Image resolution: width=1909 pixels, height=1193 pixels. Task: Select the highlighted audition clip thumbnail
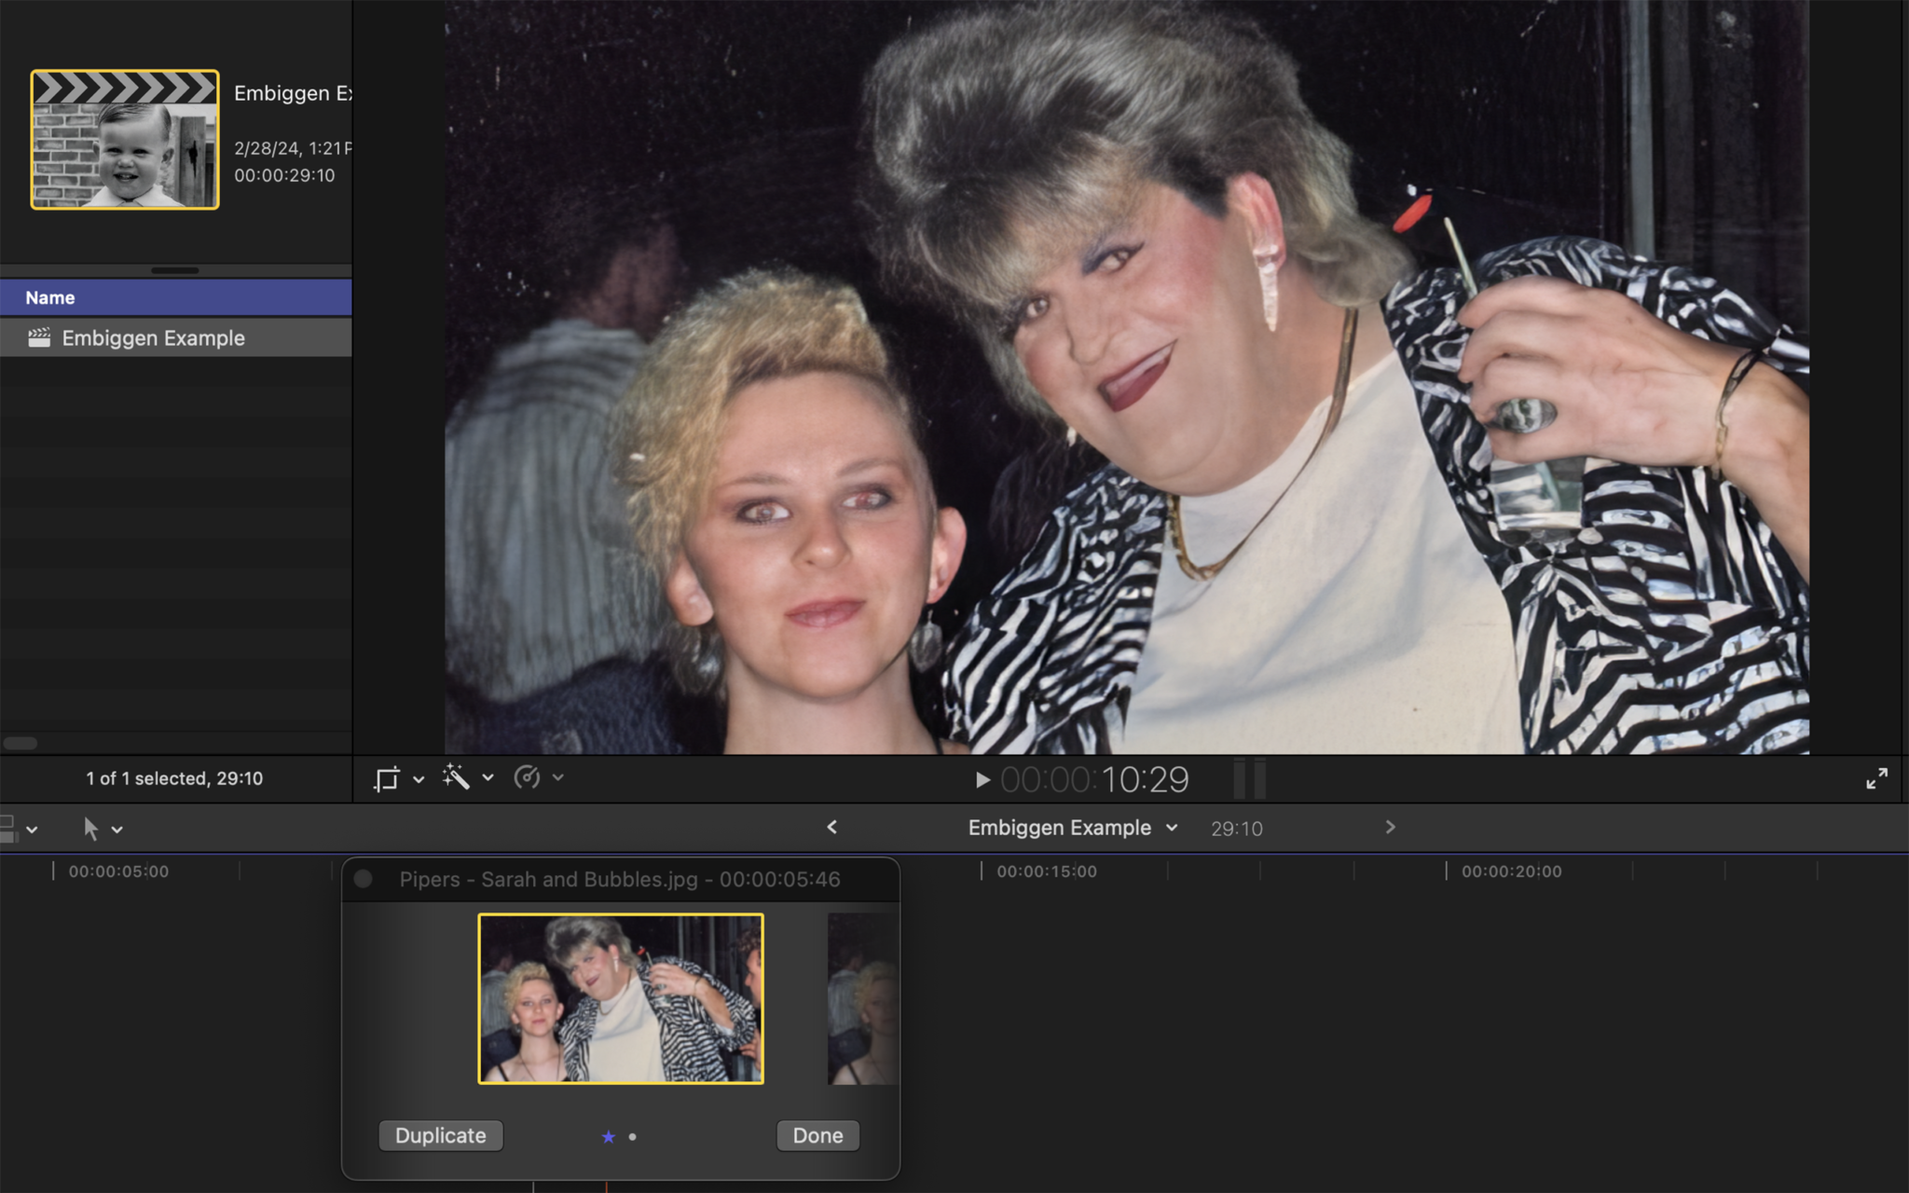(x=621, y=998)
